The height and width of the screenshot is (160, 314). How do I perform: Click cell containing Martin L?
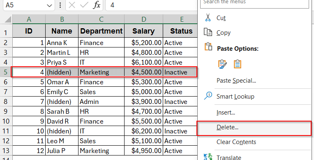pos(62,52)
